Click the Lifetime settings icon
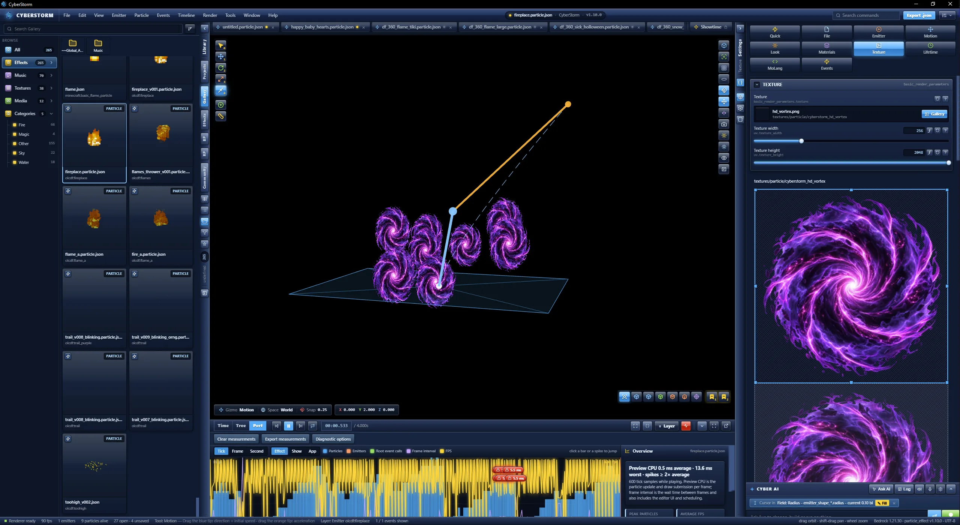Image resolution: width=960 pixels, height=525 pixels. point(930,48)
